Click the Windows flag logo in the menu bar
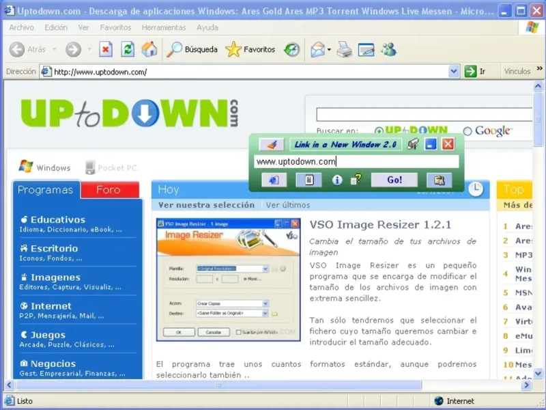Image resolution: width=546 pixels, height=410 pixels. tap(532, 27)
